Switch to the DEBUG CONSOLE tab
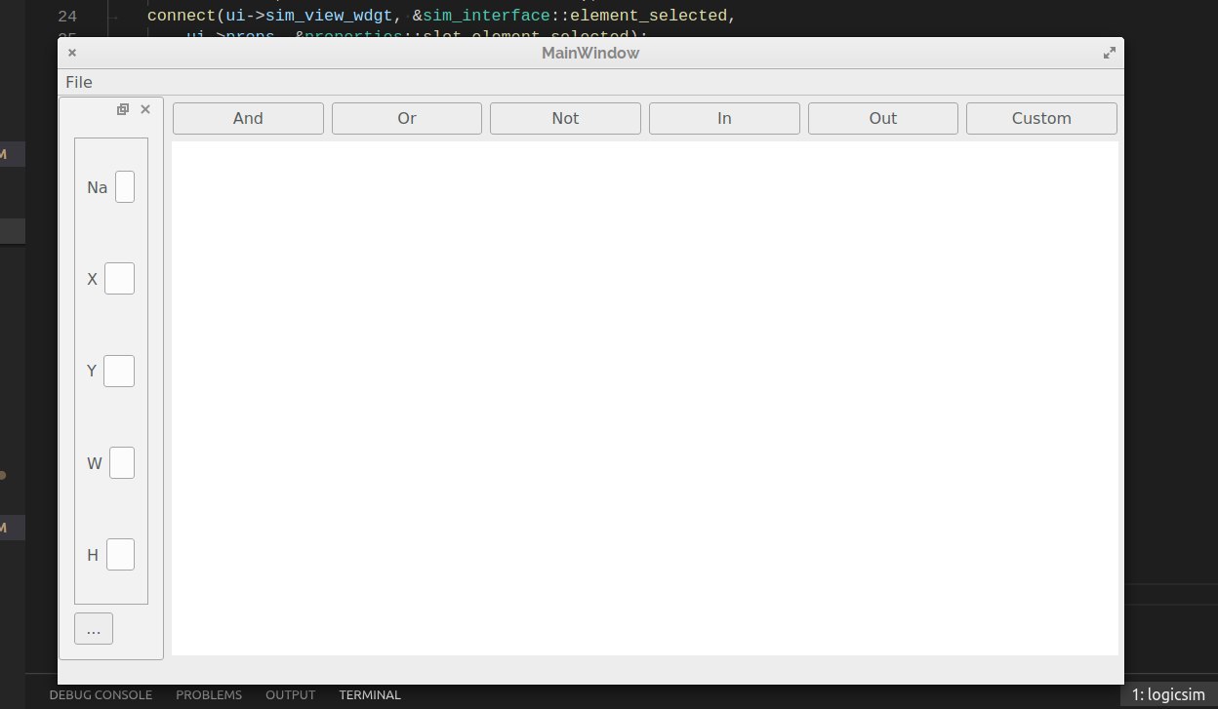 (101, 695)
